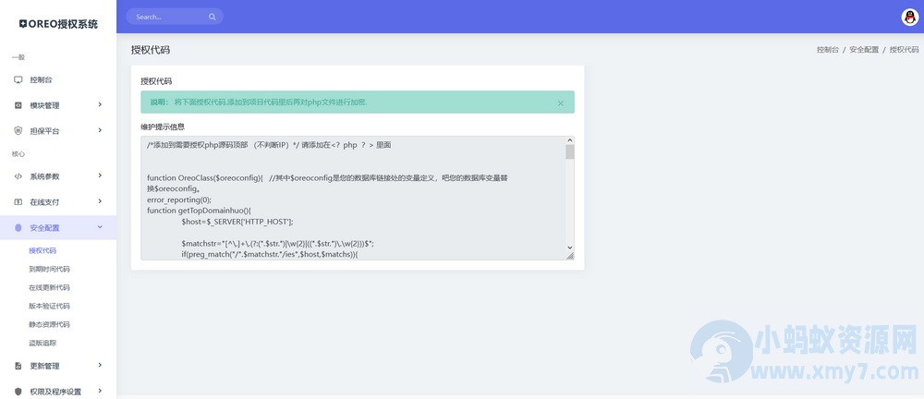Expand the 模块管理 submenu chevron
The width and height of the screenshot is (924, 399).
pyautogui.click(x=100, y=104)
